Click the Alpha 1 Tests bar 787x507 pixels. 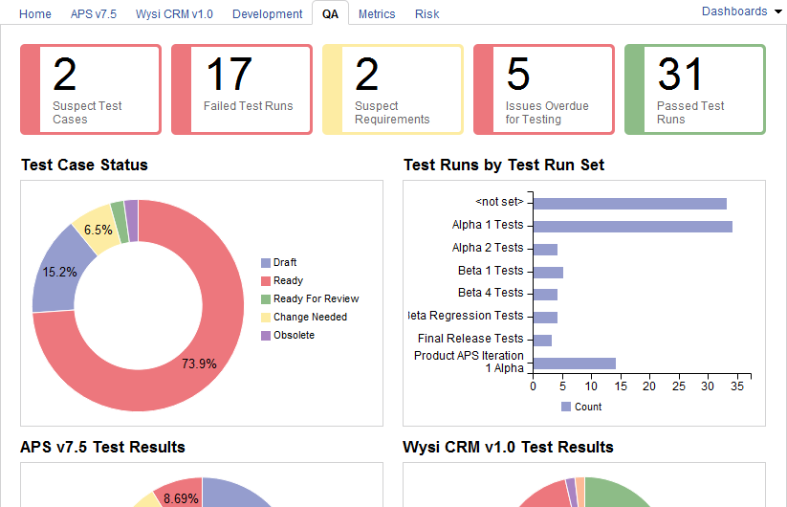[633, 227]
